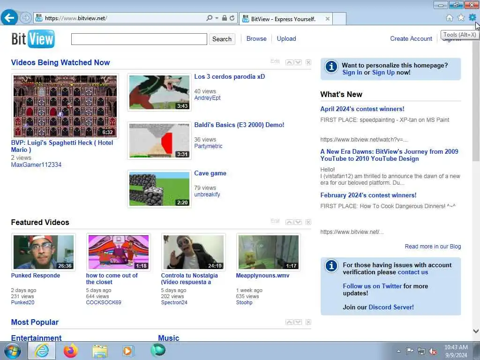The height and width of the screenshot is (360, 480).
Task: Open Follow us on Twitter link
Action: click(372, 286)
